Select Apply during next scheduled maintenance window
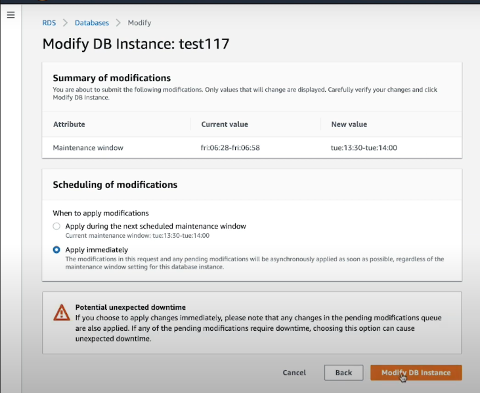Image resolution: width=480 pixels, height=393 pixels. click(56, 226)
